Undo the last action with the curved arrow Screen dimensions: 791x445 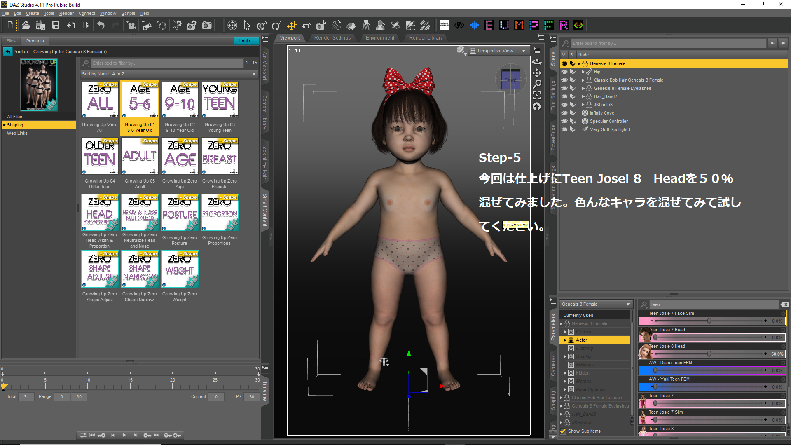[101, 26]
